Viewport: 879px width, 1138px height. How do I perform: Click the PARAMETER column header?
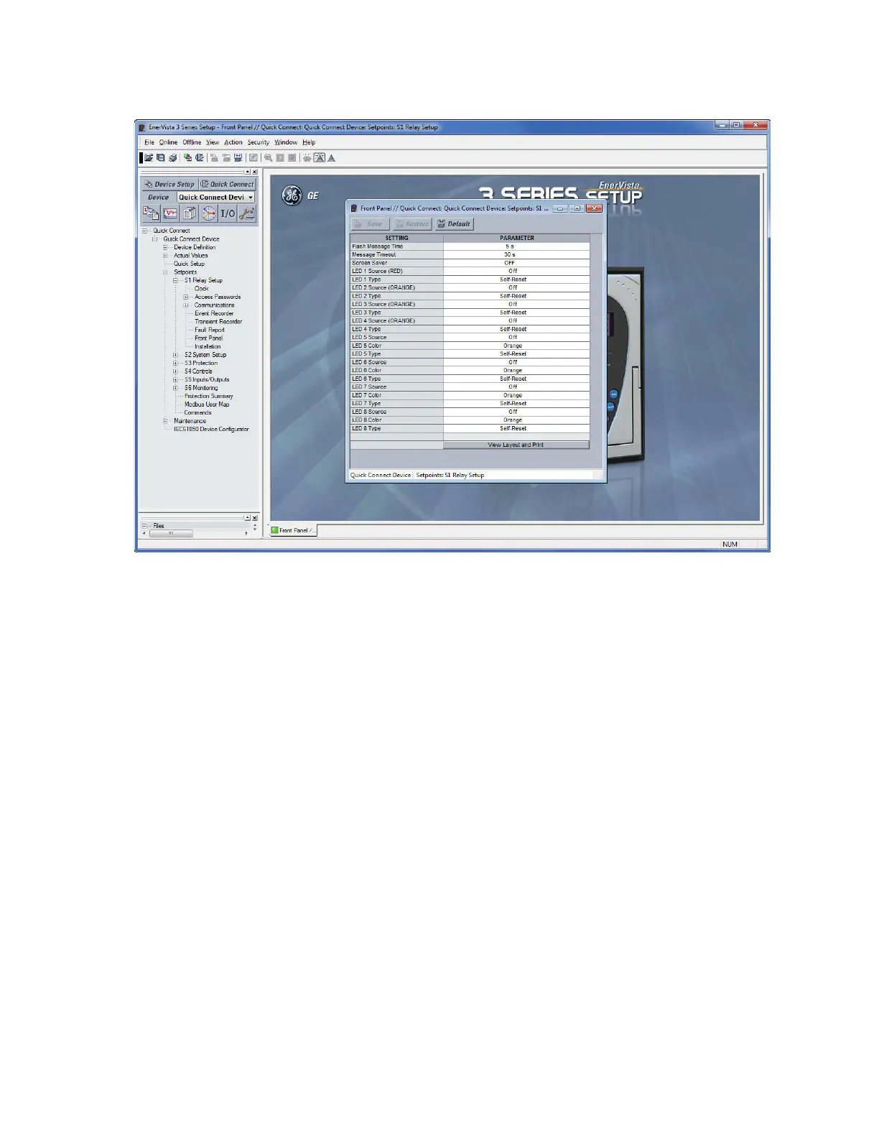(517, 238)
